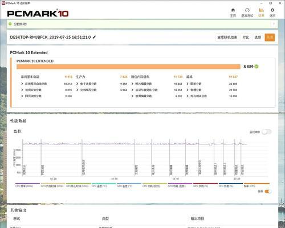The width and height of the screenshot is (285, 228).
Task: Expand the physics score (物理分数) row
Action: click(x=188, y=90)
